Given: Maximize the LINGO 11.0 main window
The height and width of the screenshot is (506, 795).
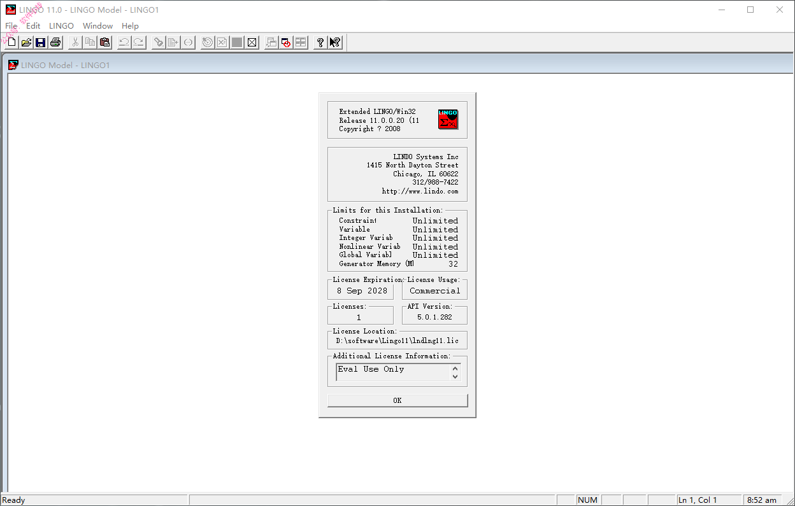Looking at the screenshot, I should pos(750,10).
